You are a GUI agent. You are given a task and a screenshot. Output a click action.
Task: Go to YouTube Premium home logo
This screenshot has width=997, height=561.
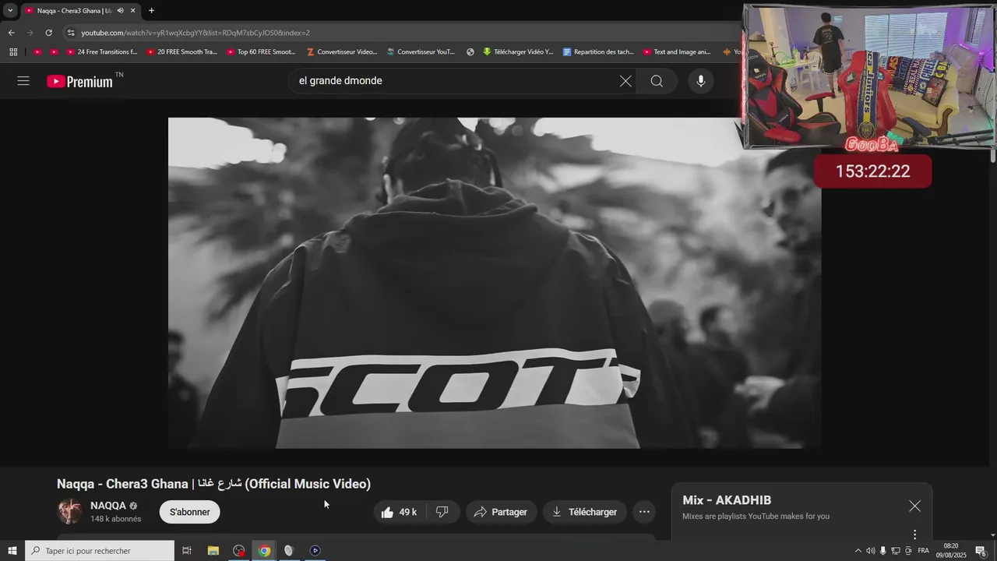click(79, 81)
